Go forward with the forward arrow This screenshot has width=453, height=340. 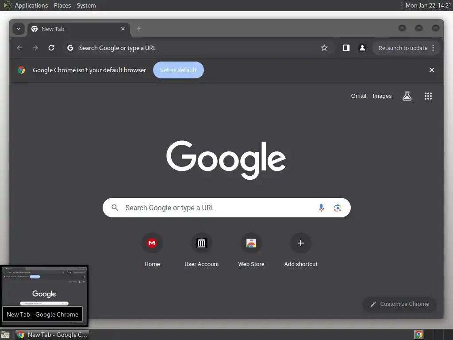[x=35, y=48]
